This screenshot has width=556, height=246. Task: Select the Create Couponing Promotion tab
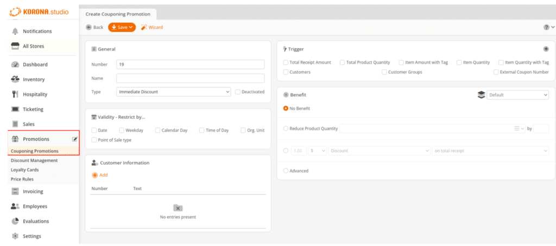tap(118, 14)
